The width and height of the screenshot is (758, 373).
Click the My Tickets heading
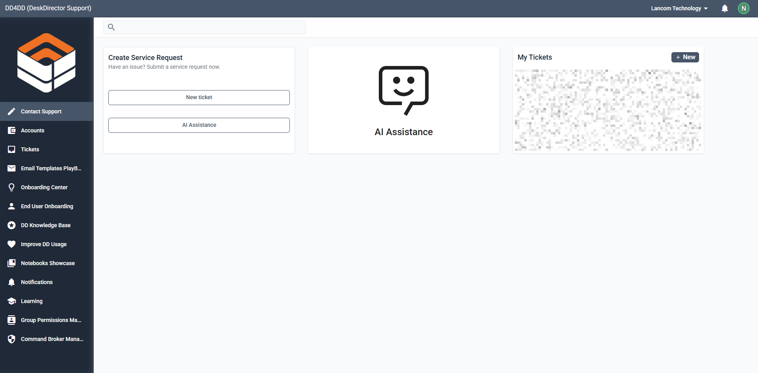535,57
